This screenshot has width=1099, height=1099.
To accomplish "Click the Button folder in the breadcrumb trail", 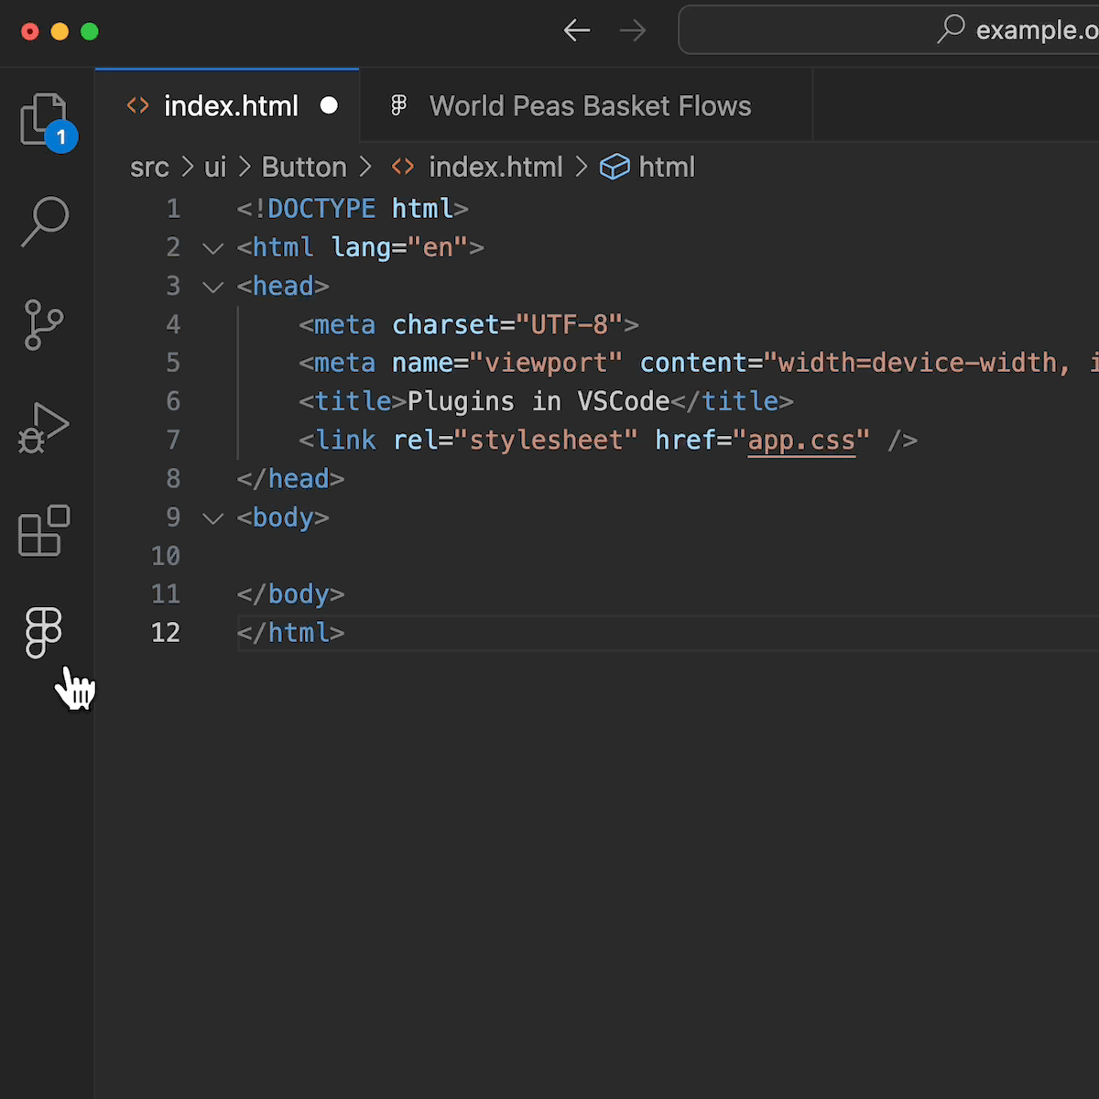I will [x=304, y=167].
